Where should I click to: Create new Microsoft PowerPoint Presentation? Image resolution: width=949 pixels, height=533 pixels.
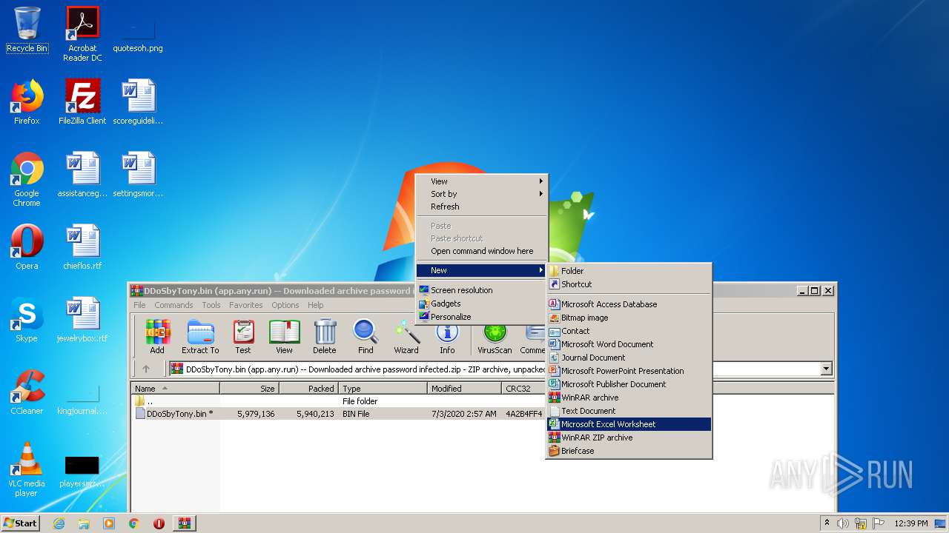[x=629, y=371]
